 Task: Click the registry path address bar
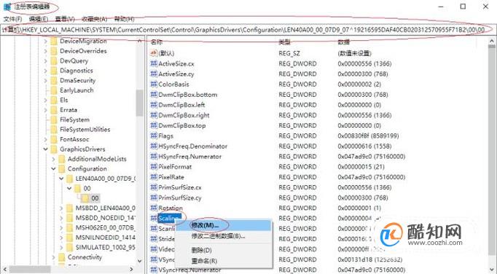click(248, 30)
